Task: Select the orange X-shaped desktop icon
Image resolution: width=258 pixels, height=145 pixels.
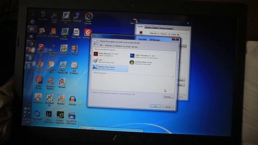Action: click(50, 83)
